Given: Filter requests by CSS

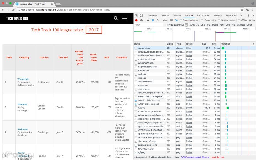Looking at the screenshot, I should point(203,25).
